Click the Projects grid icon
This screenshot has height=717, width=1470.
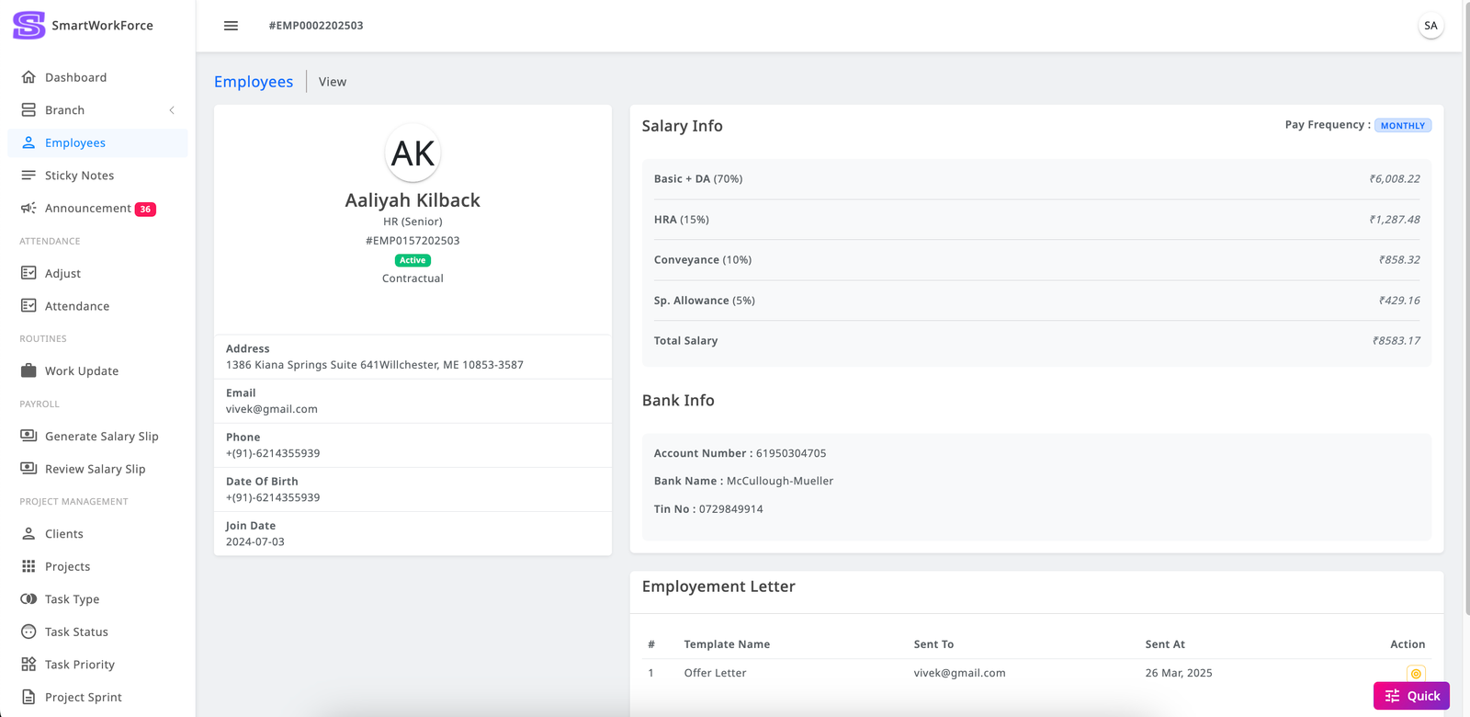[x=28, y=566]
